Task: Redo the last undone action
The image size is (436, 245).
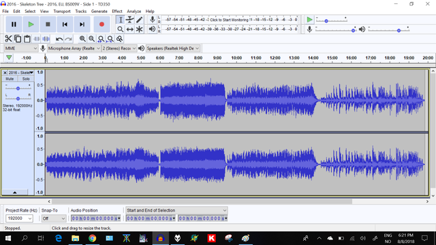Action: coord(68,39)
